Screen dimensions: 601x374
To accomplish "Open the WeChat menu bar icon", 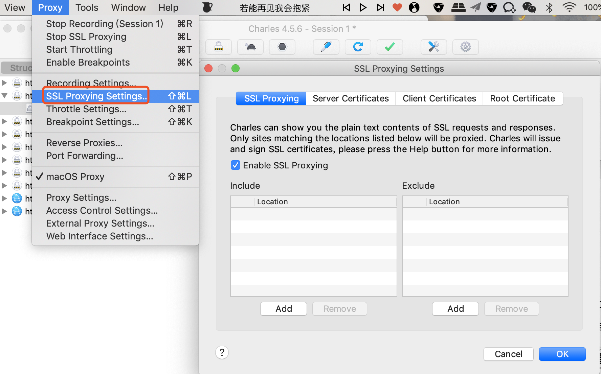I will coord(529,7).
